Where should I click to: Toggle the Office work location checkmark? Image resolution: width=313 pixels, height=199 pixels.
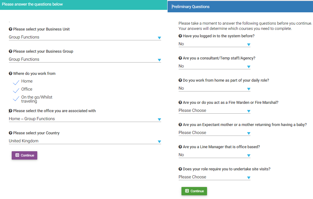pyautogui.click(x=16, y=90)
